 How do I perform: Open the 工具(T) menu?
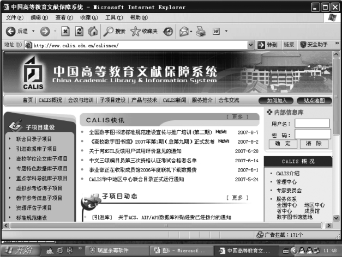(114, 17)
